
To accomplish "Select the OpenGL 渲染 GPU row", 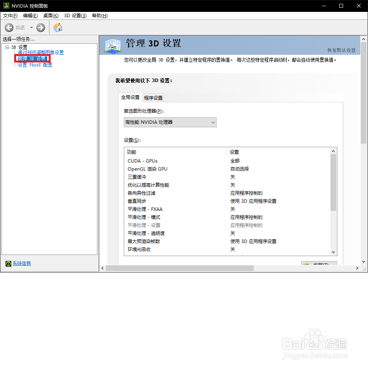I will [227, 169].
